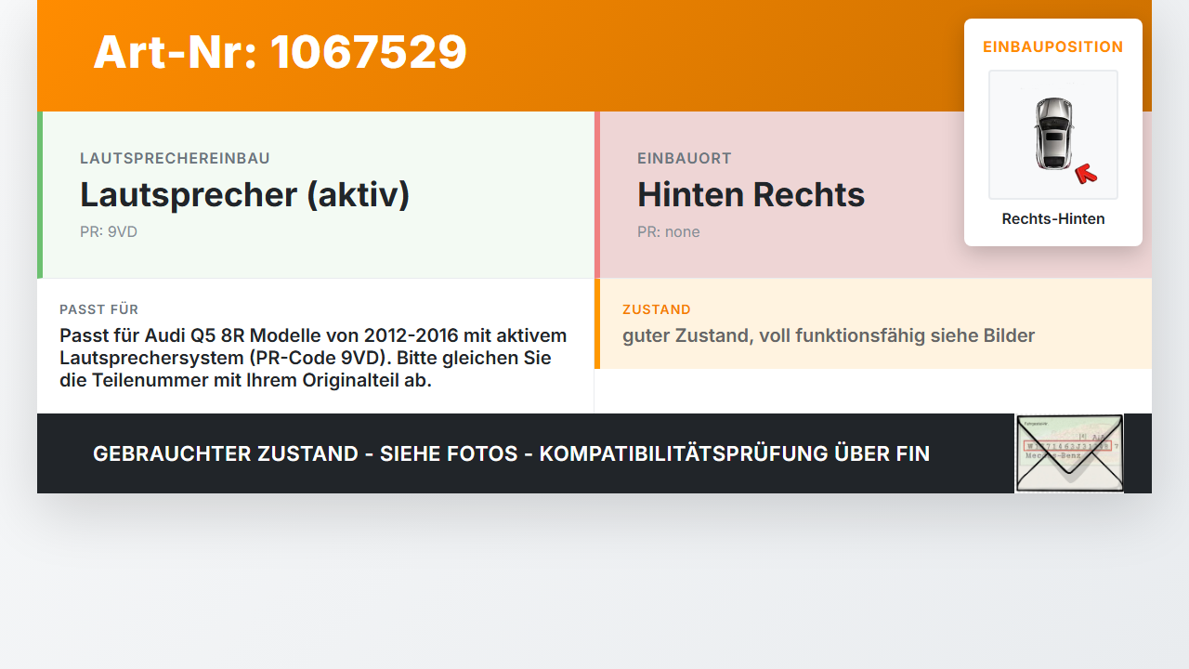Click the EINBAUPOSITION label
Image resolution: width=1189 pixels, height=669 pixels.
click(1053, 46)
